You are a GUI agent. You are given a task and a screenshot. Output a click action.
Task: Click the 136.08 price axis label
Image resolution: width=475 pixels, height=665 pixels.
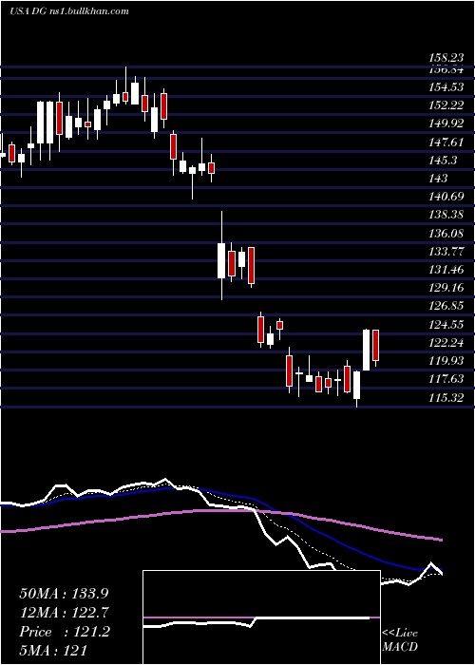pyautogui.click(x=446, y=234)
